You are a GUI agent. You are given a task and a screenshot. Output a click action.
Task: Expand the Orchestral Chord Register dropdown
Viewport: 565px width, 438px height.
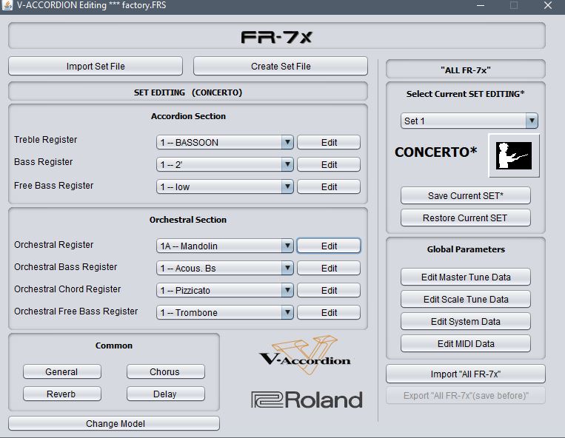(225, 290)
